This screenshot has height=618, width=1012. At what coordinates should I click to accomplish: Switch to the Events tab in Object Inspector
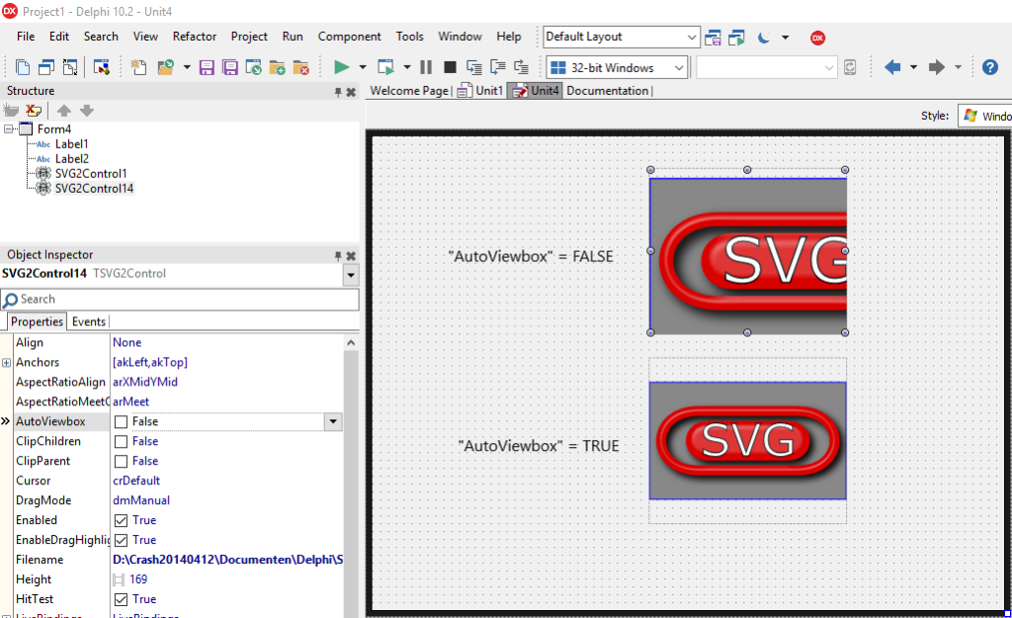[88, 321]
